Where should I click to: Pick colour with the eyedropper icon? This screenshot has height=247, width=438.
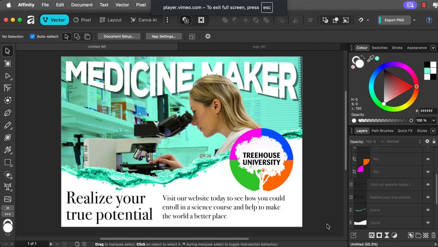pos(370,59)
